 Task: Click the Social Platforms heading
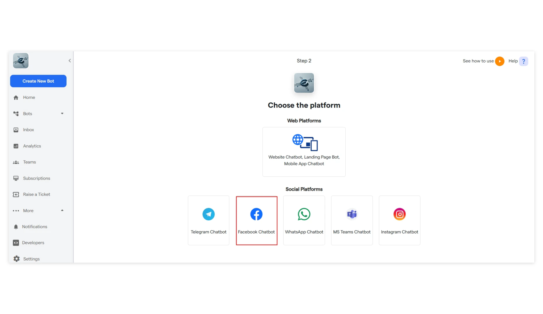click(x=304, y=189)
